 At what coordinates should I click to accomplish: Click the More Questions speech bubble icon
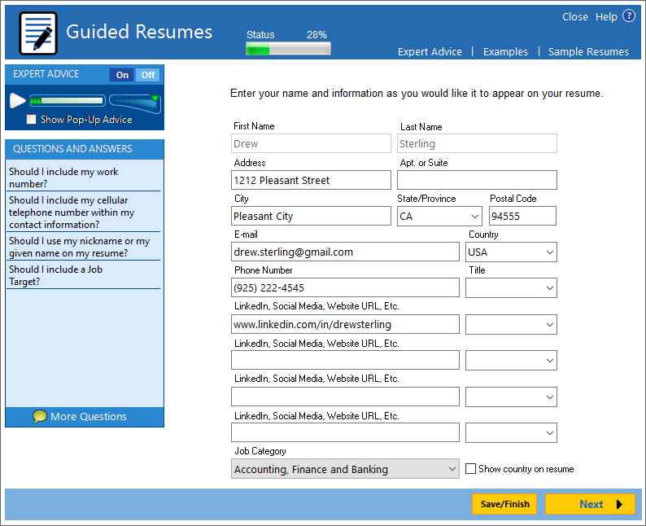point(40,417)
